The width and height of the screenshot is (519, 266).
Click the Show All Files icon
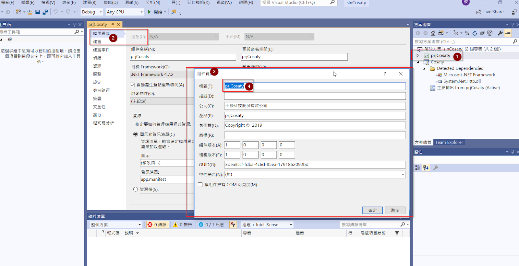point(490,33)
